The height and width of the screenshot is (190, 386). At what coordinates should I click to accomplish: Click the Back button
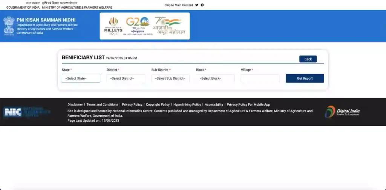tap(308, 59)
